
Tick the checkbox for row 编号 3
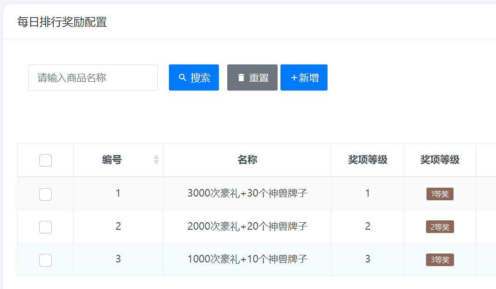coord(45,260)
